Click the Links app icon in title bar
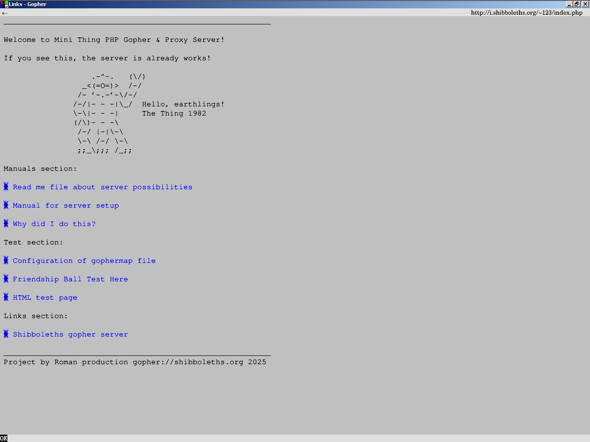Image resolution: width=590 pixels, height=442 pixels. tap(4, 4)
